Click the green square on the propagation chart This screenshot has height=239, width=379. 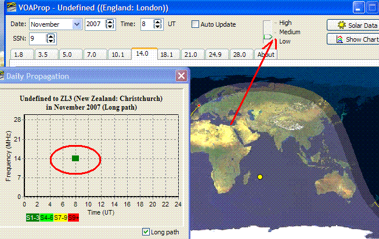pyautogui.click(x=75, y=158)
